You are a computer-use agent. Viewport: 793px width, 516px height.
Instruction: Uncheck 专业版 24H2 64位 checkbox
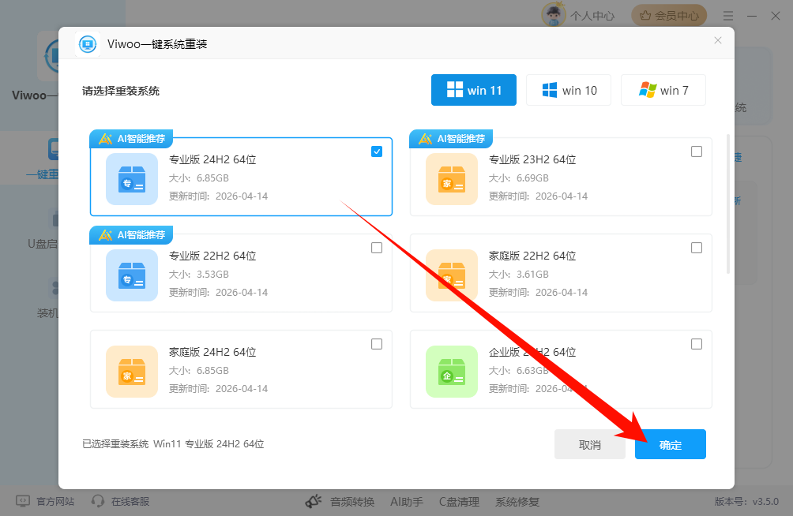(x=377, y=151)
